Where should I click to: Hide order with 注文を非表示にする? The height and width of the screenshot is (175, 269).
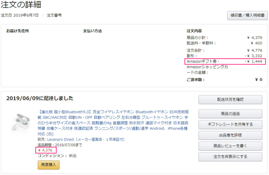[x=227, y=157]
